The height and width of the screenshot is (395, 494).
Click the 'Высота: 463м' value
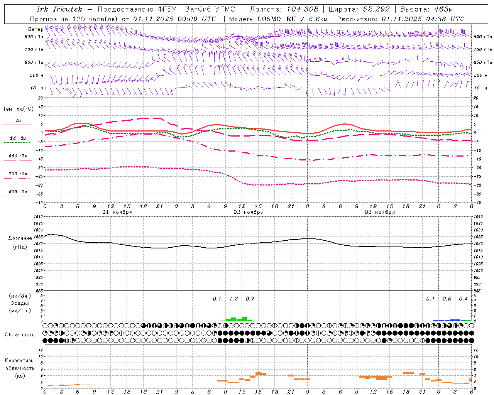(426, 9)
